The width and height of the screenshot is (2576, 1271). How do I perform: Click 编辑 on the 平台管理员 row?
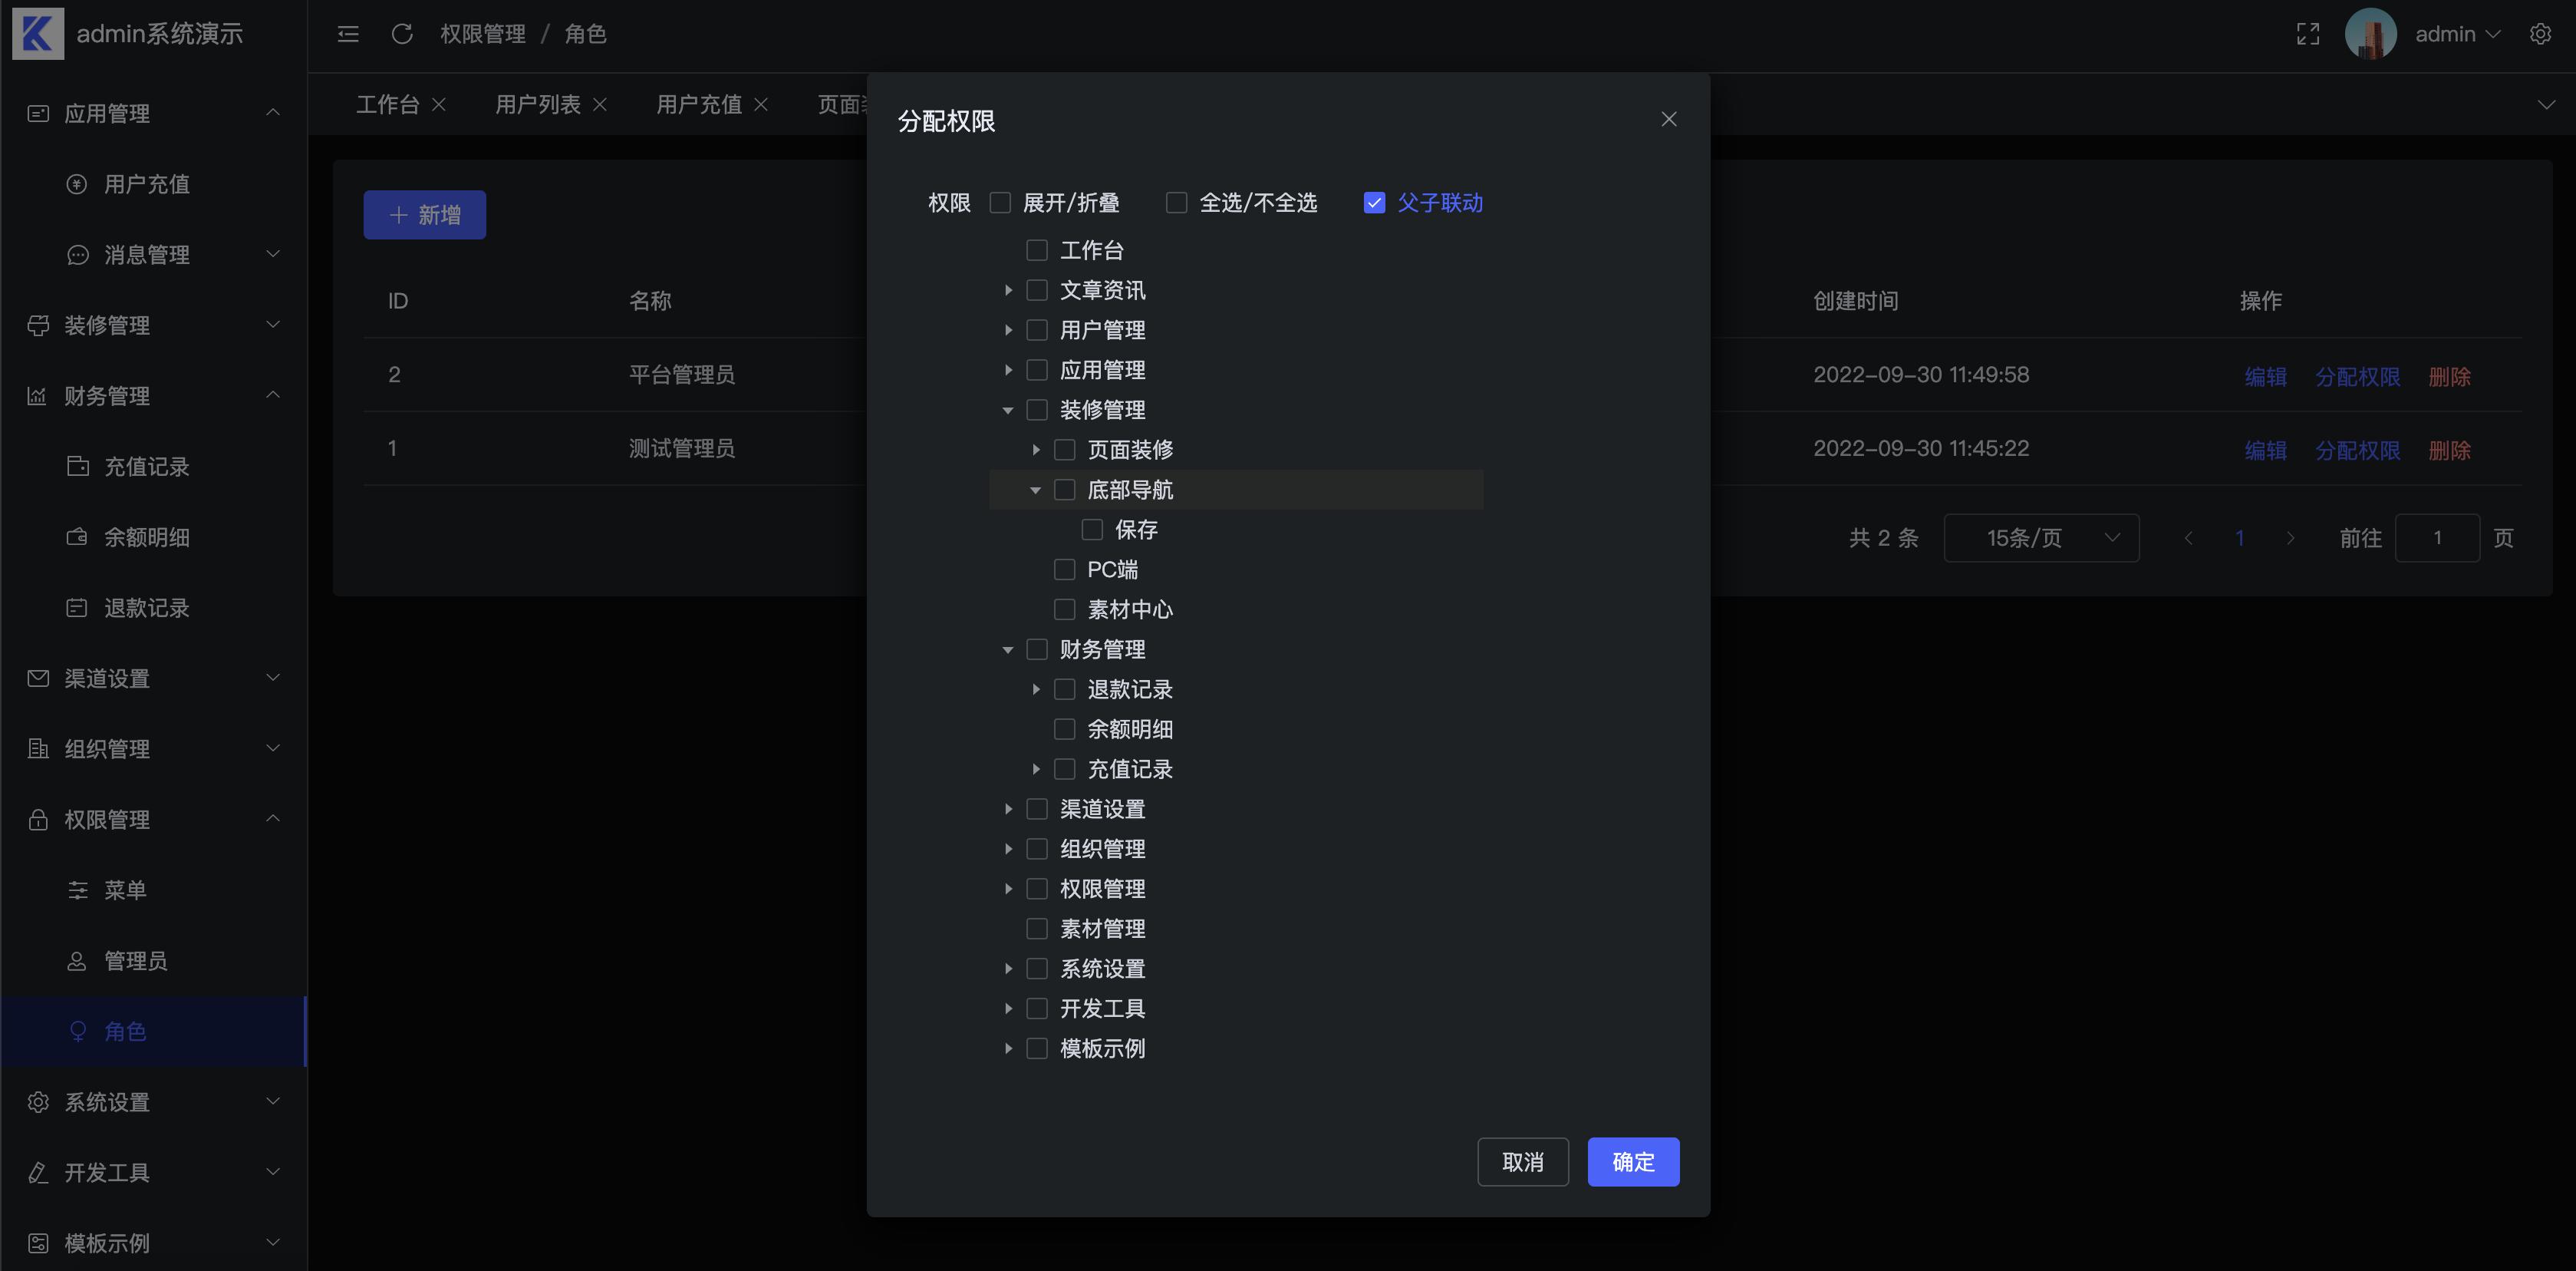[2265, 376]
